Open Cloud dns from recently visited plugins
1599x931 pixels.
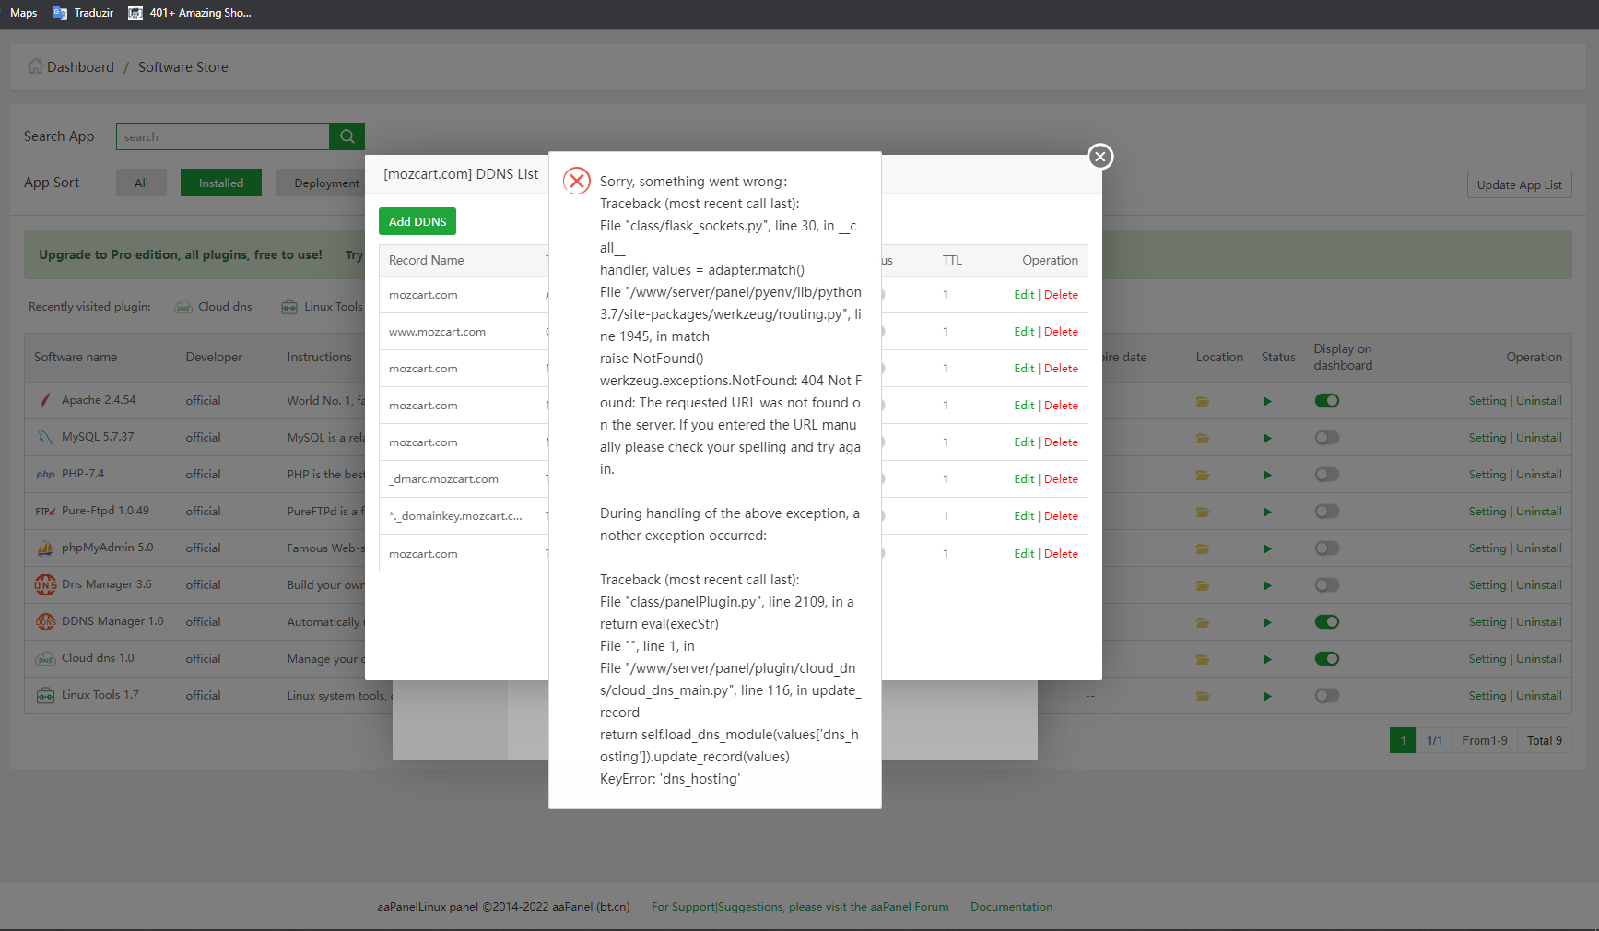pos(214,307)
